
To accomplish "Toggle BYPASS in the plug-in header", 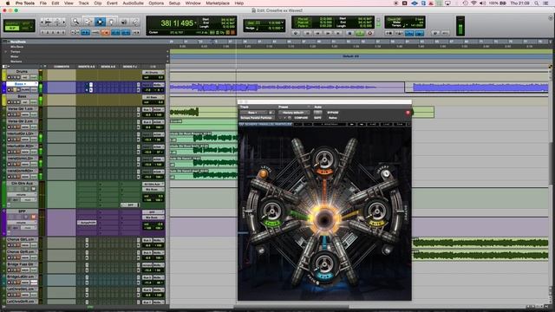I will [333, 113].
